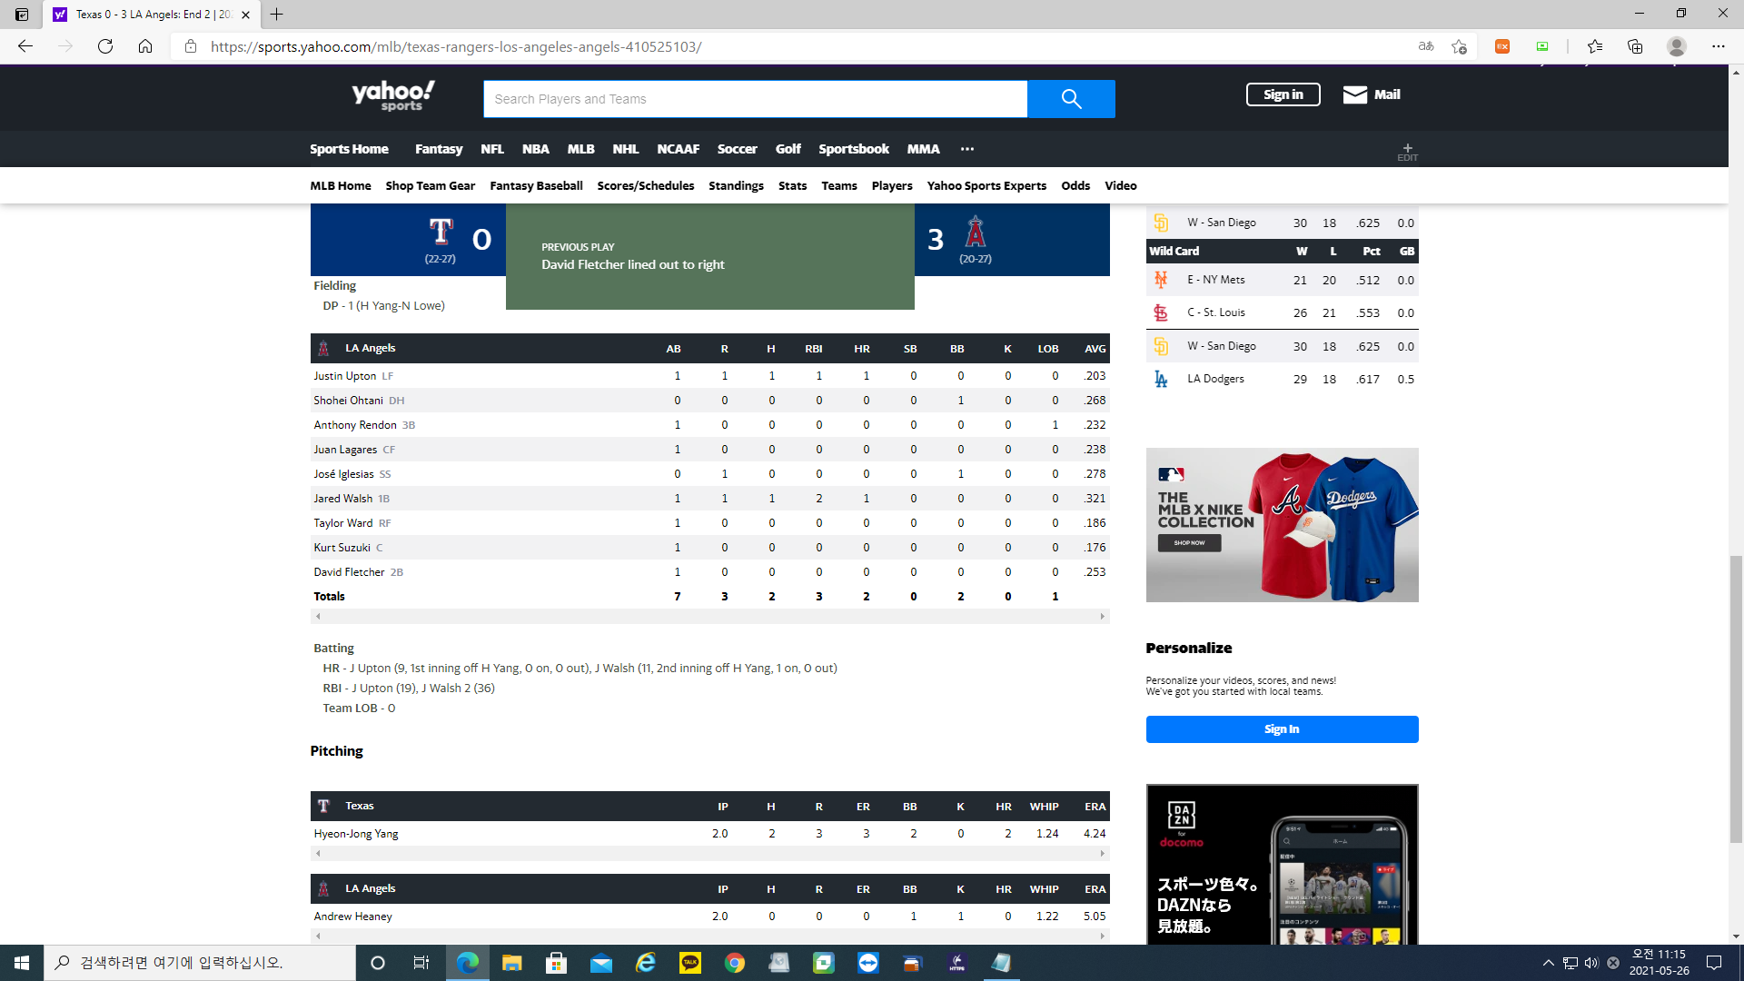Screen dimensions: 1744x981
Task: Click the Yahoo Sports logo
Action: tap(393, 95)
